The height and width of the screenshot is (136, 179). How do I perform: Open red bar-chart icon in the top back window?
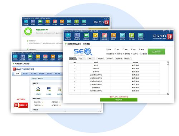(55, 22)
